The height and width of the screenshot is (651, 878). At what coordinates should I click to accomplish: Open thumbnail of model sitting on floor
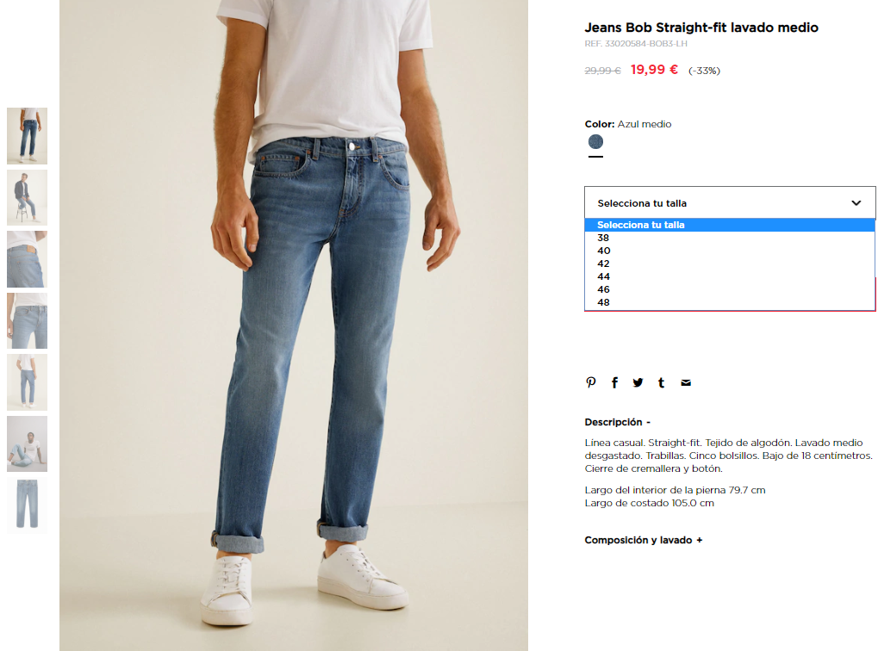pyautogui.click(x=27, y=443)
